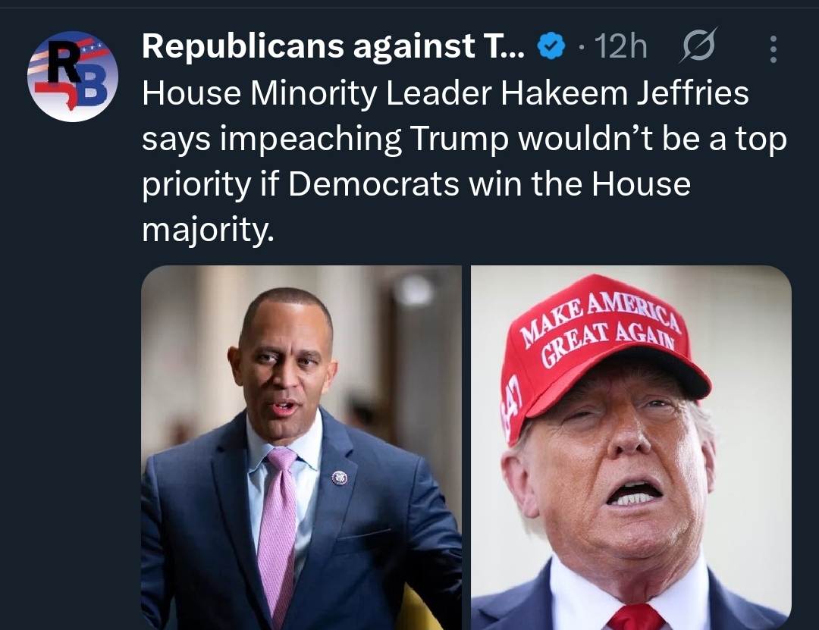This screenshot has height=630, width=819.
Task: Click the blue verified checkmark badge
Action: pos(551,46)
